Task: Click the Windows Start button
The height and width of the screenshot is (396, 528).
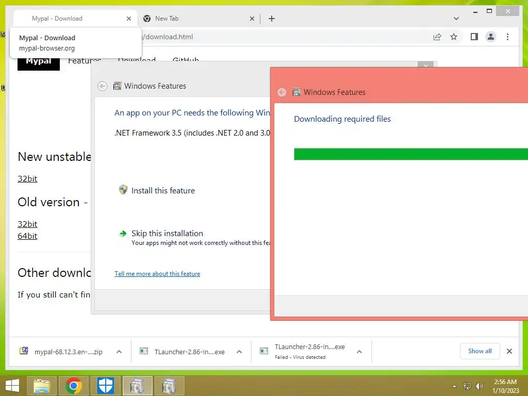Action: pos(12,386)
